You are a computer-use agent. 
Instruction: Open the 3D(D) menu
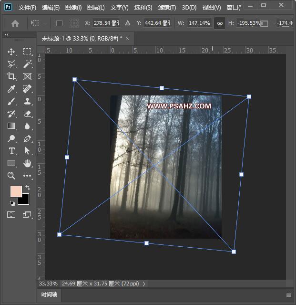tap(189, 8)
